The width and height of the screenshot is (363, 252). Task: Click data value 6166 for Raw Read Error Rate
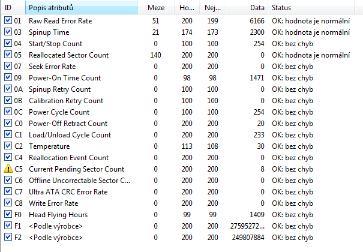click(257, 21)
